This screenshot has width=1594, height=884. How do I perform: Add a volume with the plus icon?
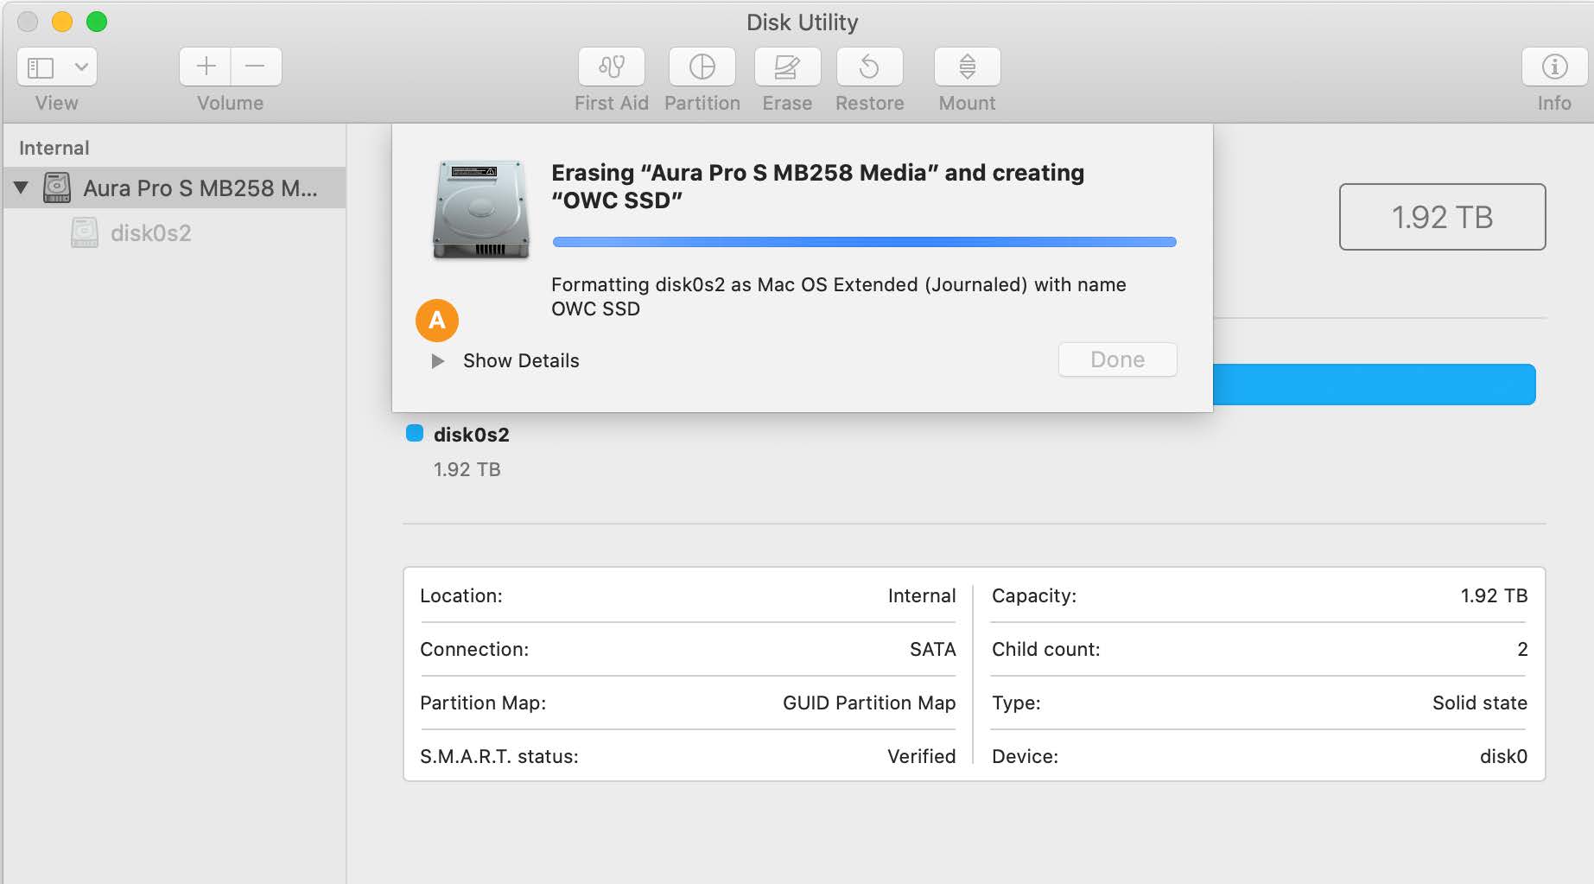click(x=205, y=66)
